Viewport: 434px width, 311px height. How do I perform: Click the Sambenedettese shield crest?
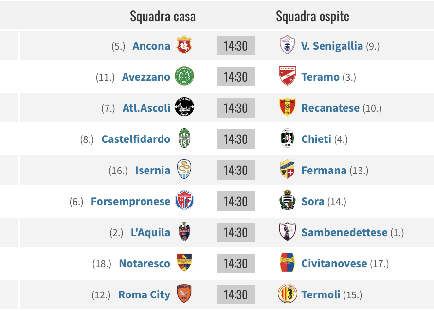tap(287, 232)
